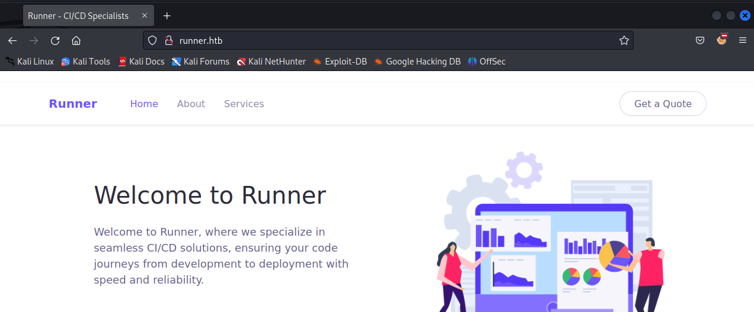Open the Kali Linux bookmark
The image size is (754, 312).
click(x=30, y=61)
